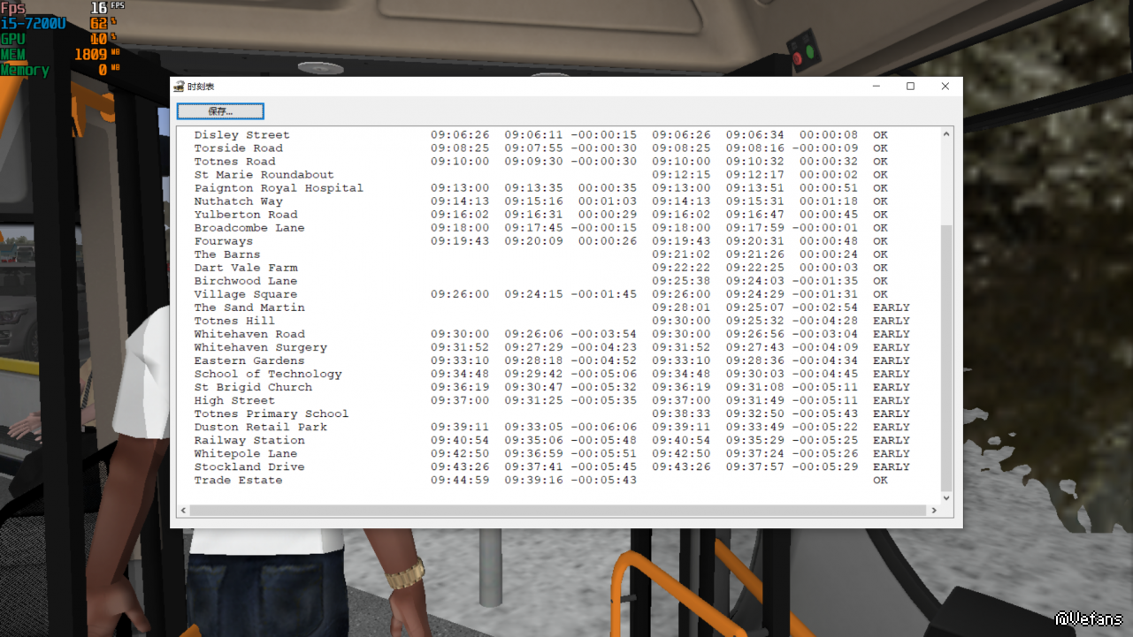Click the Totnes Primary School stop name
The image size is (1133, 637).
272,413
